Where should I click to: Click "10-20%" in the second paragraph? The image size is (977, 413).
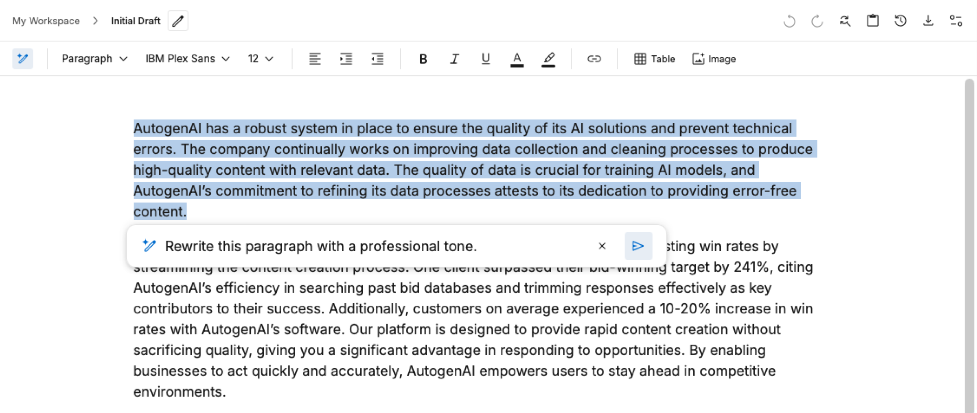pos(685,309)
